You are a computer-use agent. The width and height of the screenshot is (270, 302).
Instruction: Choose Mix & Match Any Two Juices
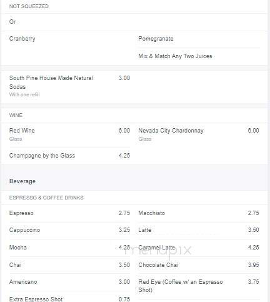point(175,56)
